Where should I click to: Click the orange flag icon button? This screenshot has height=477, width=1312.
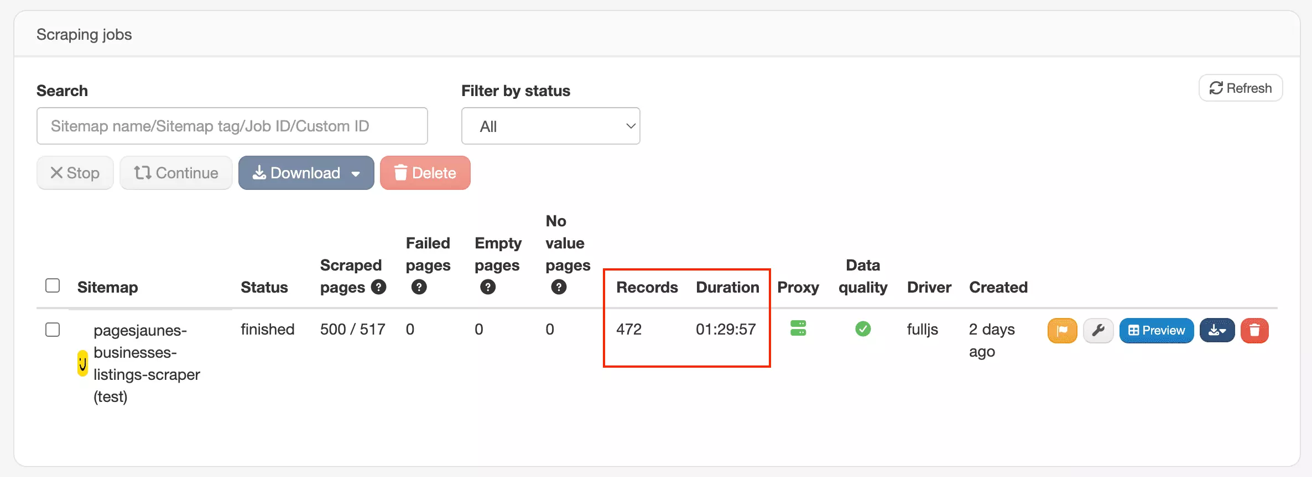[x=1062, y=331]
